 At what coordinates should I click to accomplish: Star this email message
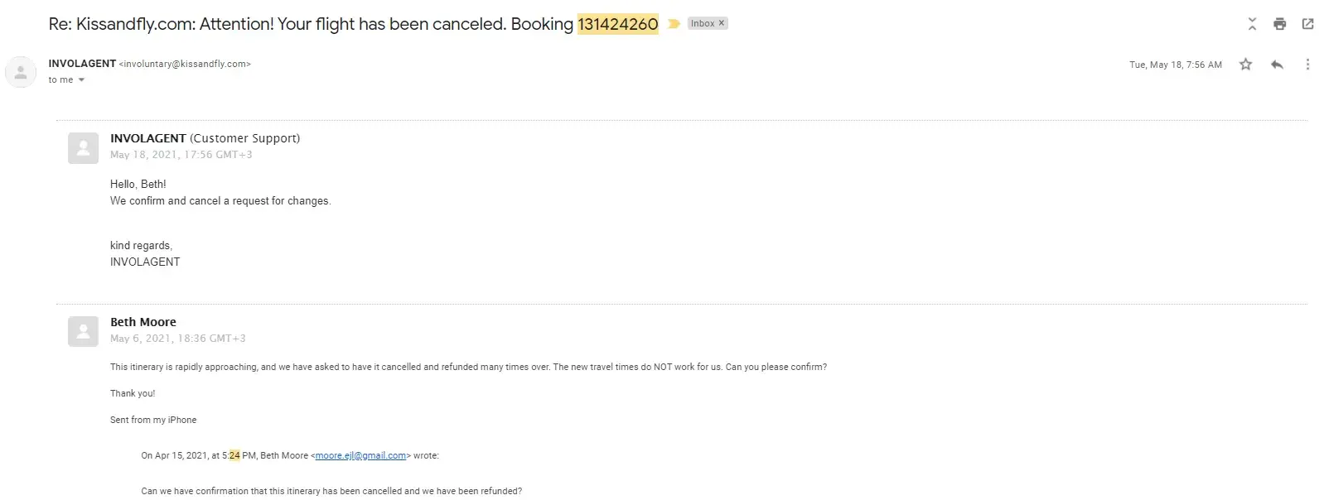[x=1245, y=65]
